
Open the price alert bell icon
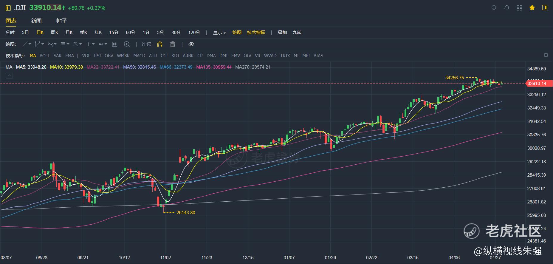507,8
